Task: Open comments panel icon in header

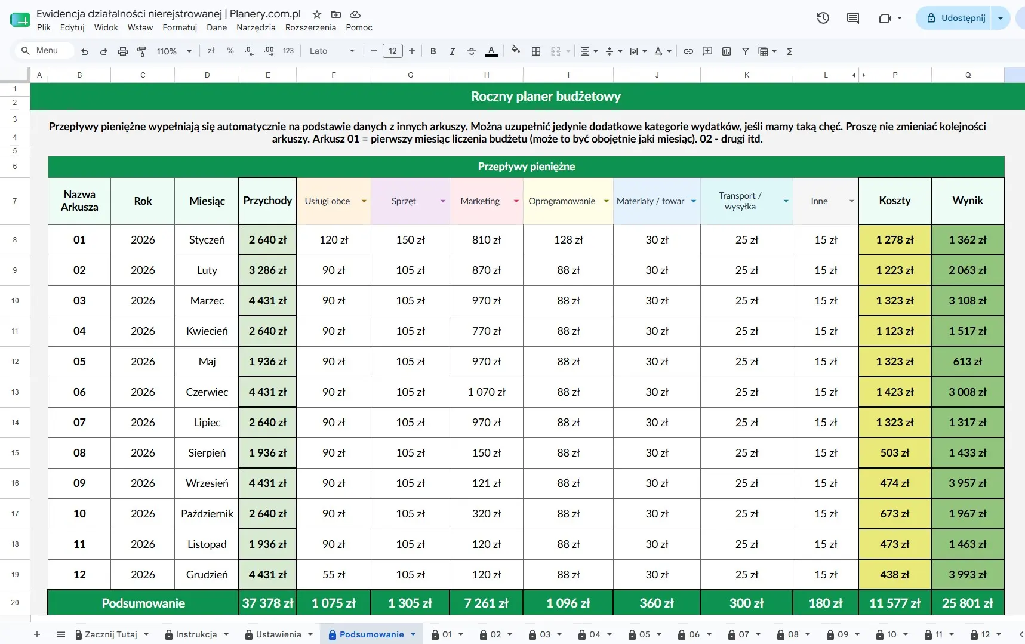Action: pyautogui.click(x=853, y=18)
